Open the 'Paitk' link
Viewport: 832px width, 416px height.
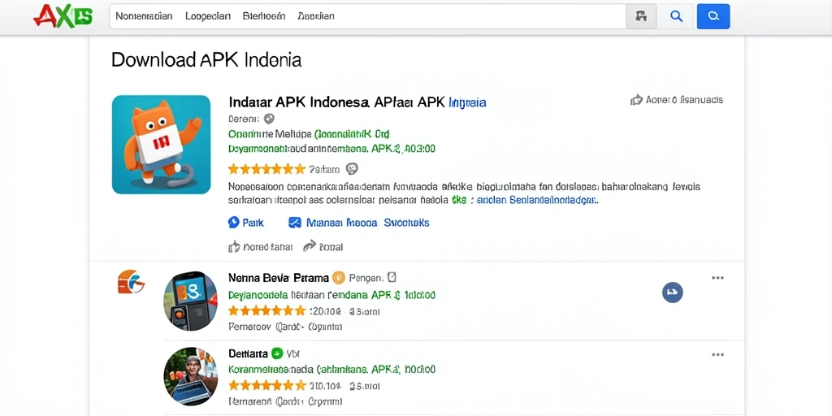[x=253, y=223]
